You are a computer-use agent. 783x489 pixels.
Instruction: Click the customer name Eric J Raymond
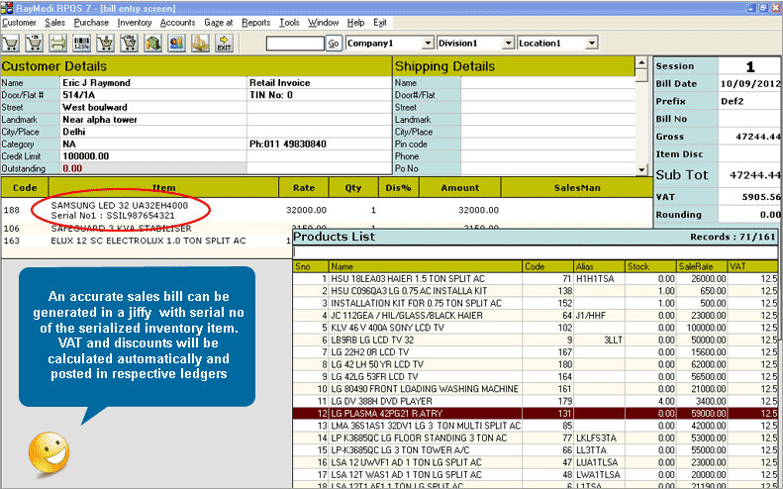96,83
